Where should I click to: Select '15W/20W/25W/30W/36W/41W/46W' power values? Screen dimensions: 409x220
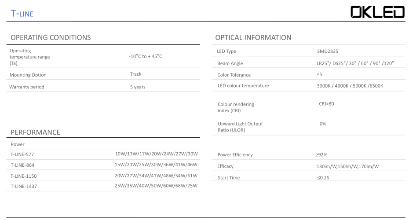(156, 165)
